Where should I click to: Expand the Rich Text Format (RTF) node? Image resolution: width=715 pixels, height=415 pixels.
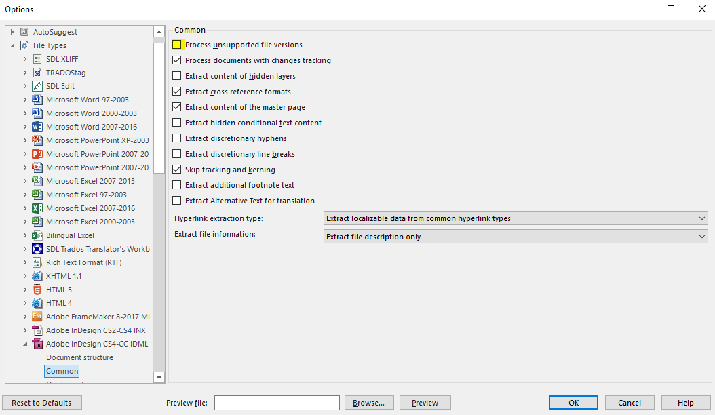25,262
